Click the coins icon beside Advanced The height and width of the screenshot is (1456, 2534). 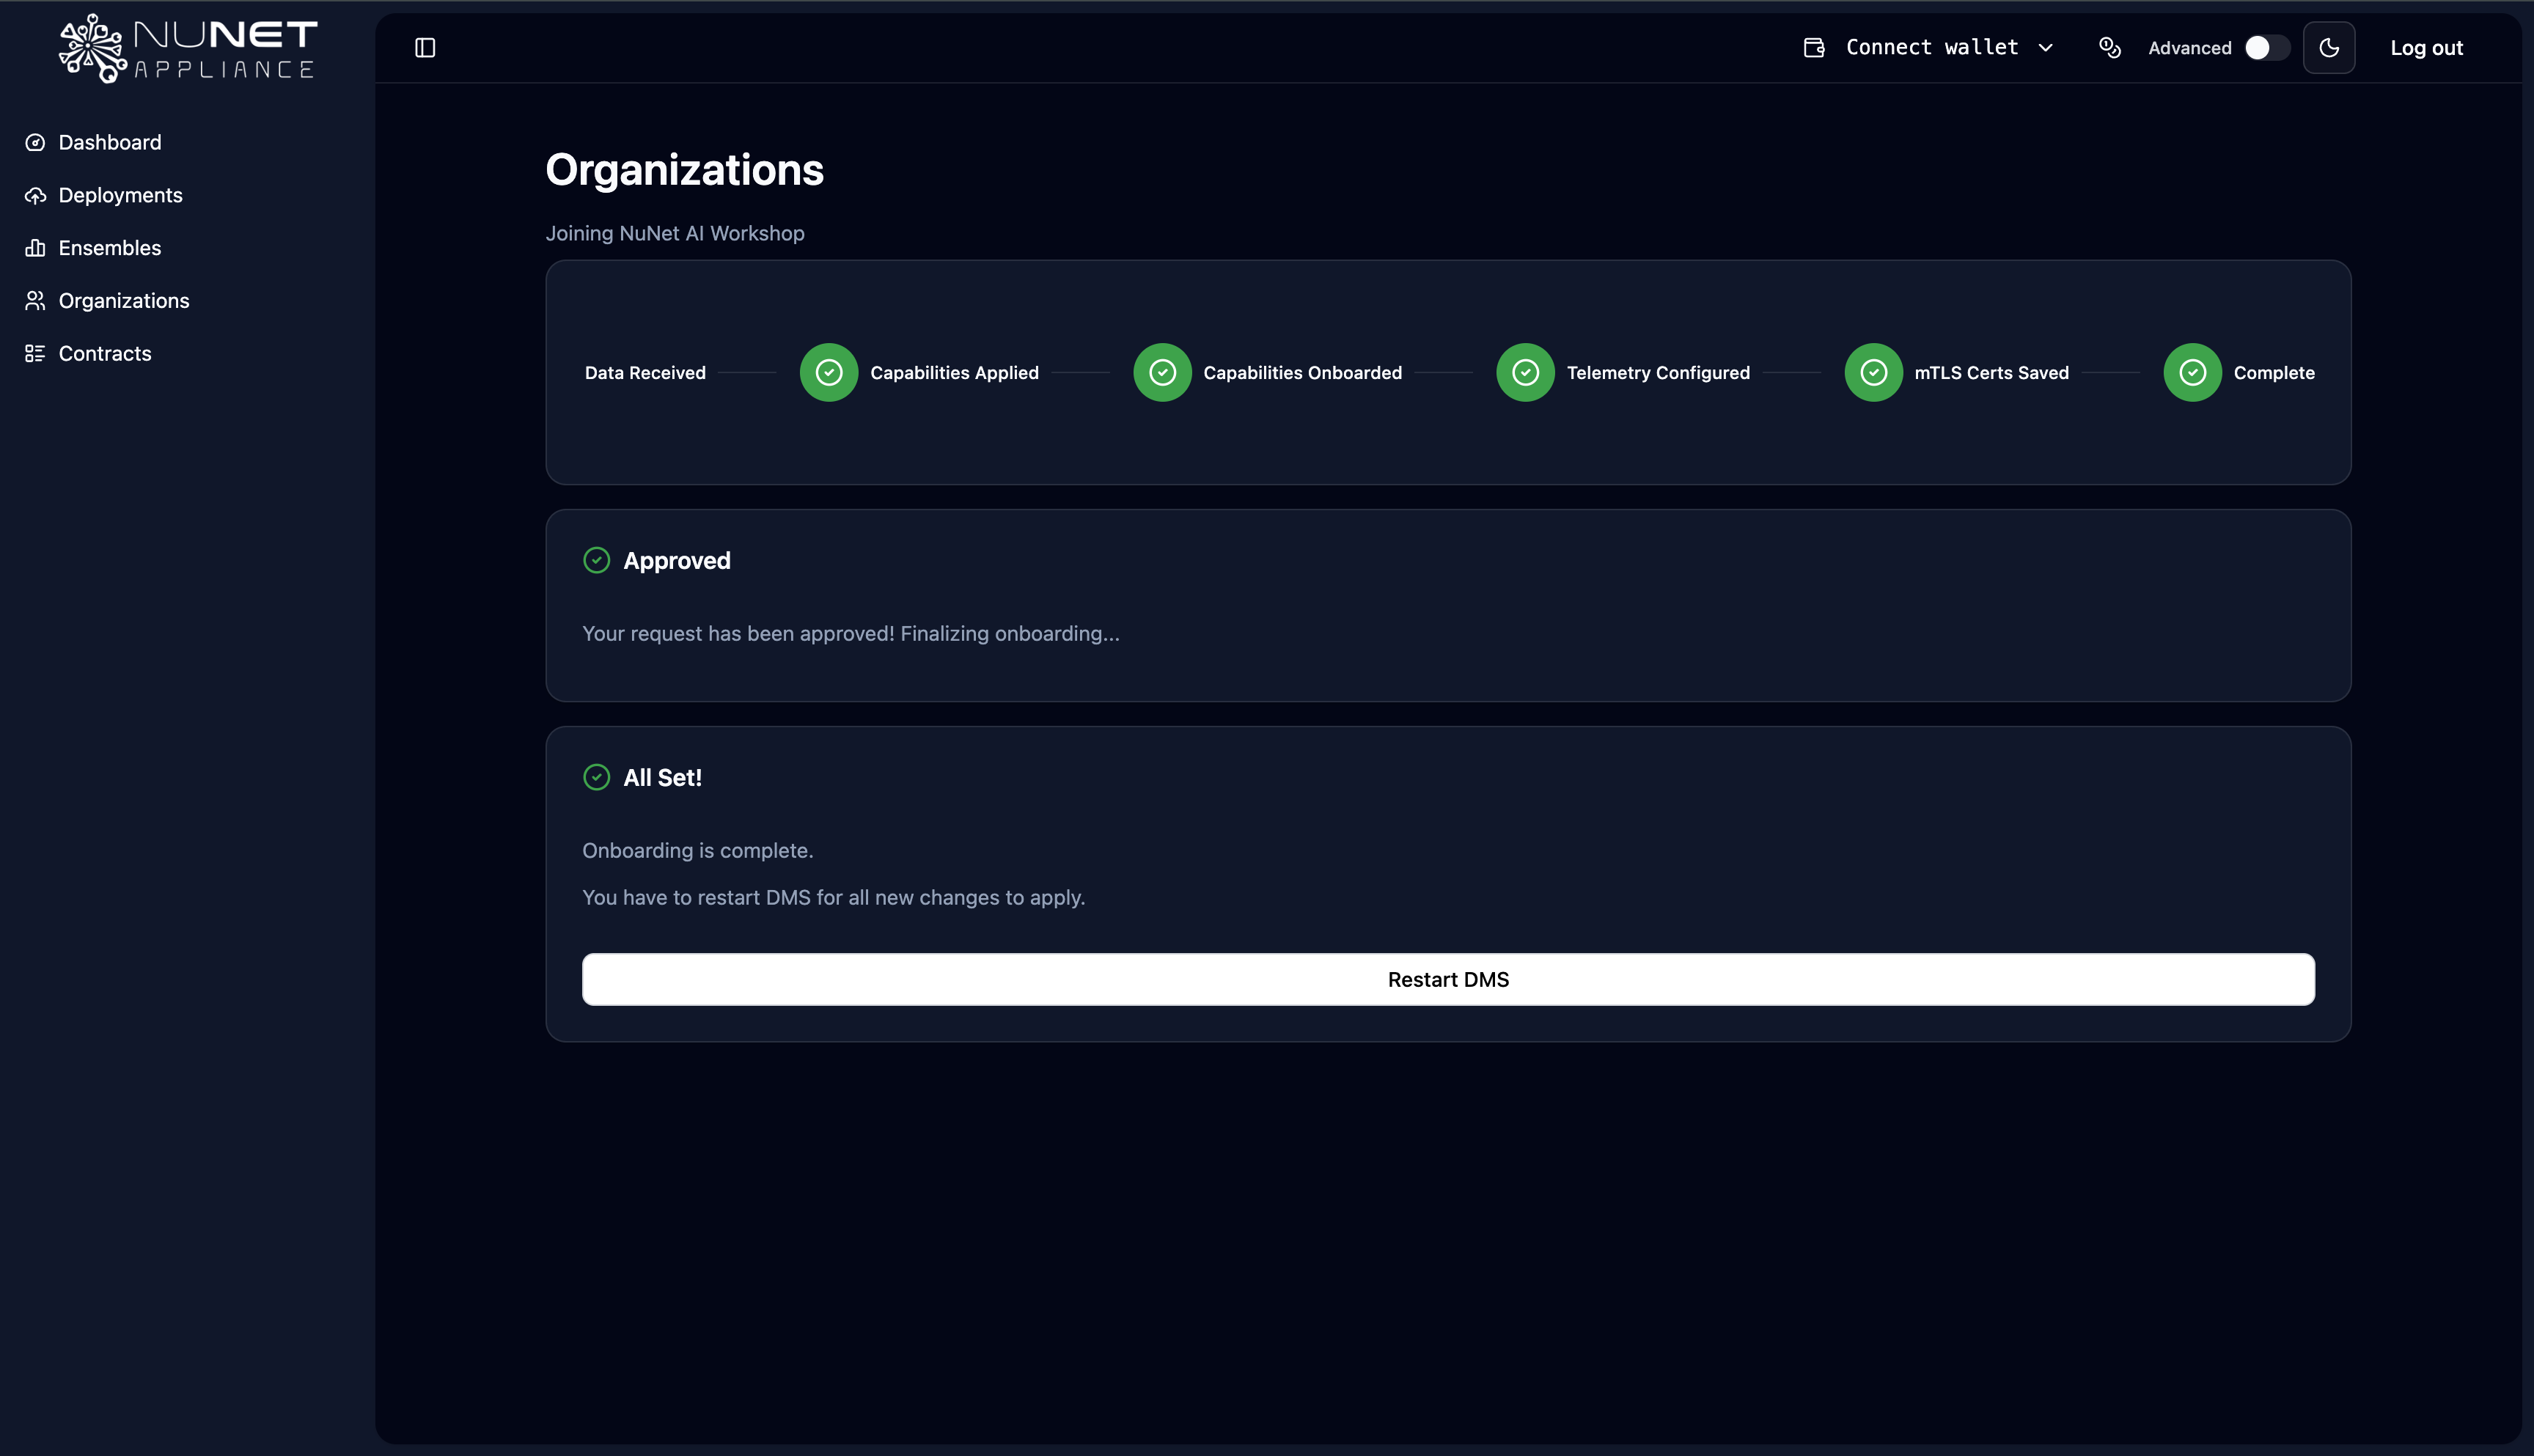click(x=2110, y=48)
